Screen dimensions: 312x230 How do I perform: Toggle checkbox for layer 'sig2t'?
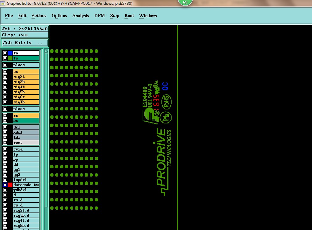(5, 77)
